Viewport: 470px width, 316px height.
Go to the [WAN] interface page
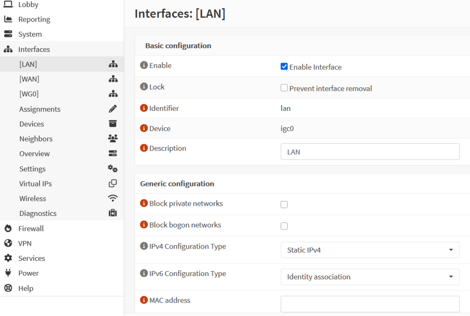click(29, 79)
